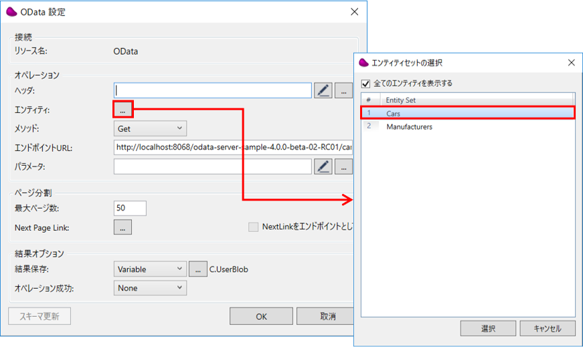Click the キャンセル button

(546, 328)
